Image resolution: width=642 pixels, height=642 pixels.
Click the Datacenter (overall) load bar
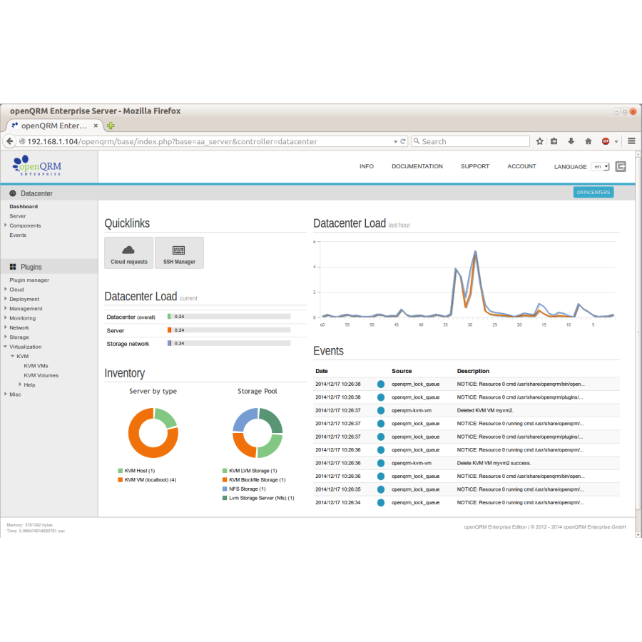point(229,317)
